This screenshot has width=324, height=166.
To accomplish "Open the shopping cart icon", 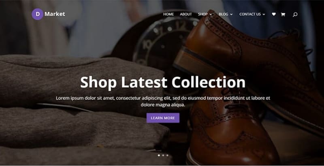I will 283,14.
